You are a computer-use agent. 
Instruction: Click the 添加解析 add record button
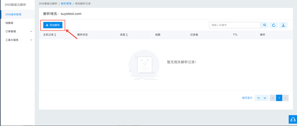[x=53, y=25]
